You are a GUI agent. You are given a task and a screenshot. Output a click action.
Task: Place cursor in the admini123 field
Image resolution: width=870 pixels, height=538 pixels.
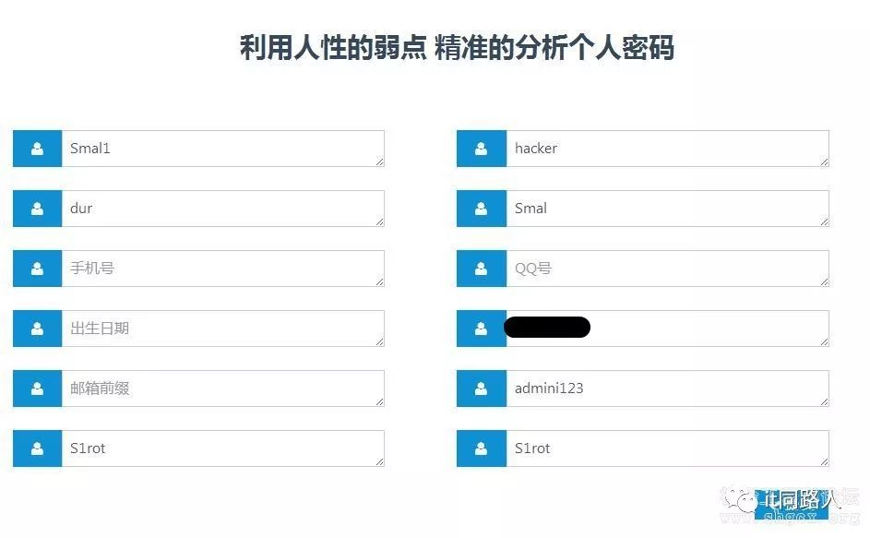[x=666, y=389]
